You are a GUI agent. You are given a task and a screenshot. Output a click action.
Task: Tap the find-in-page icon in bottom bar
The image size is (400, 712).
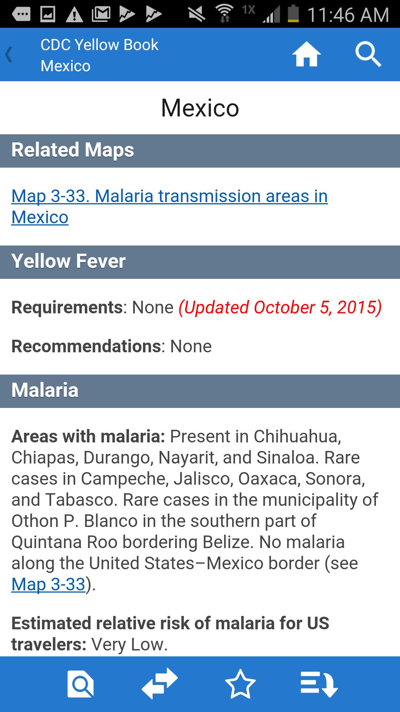click(x=80, y=683)
